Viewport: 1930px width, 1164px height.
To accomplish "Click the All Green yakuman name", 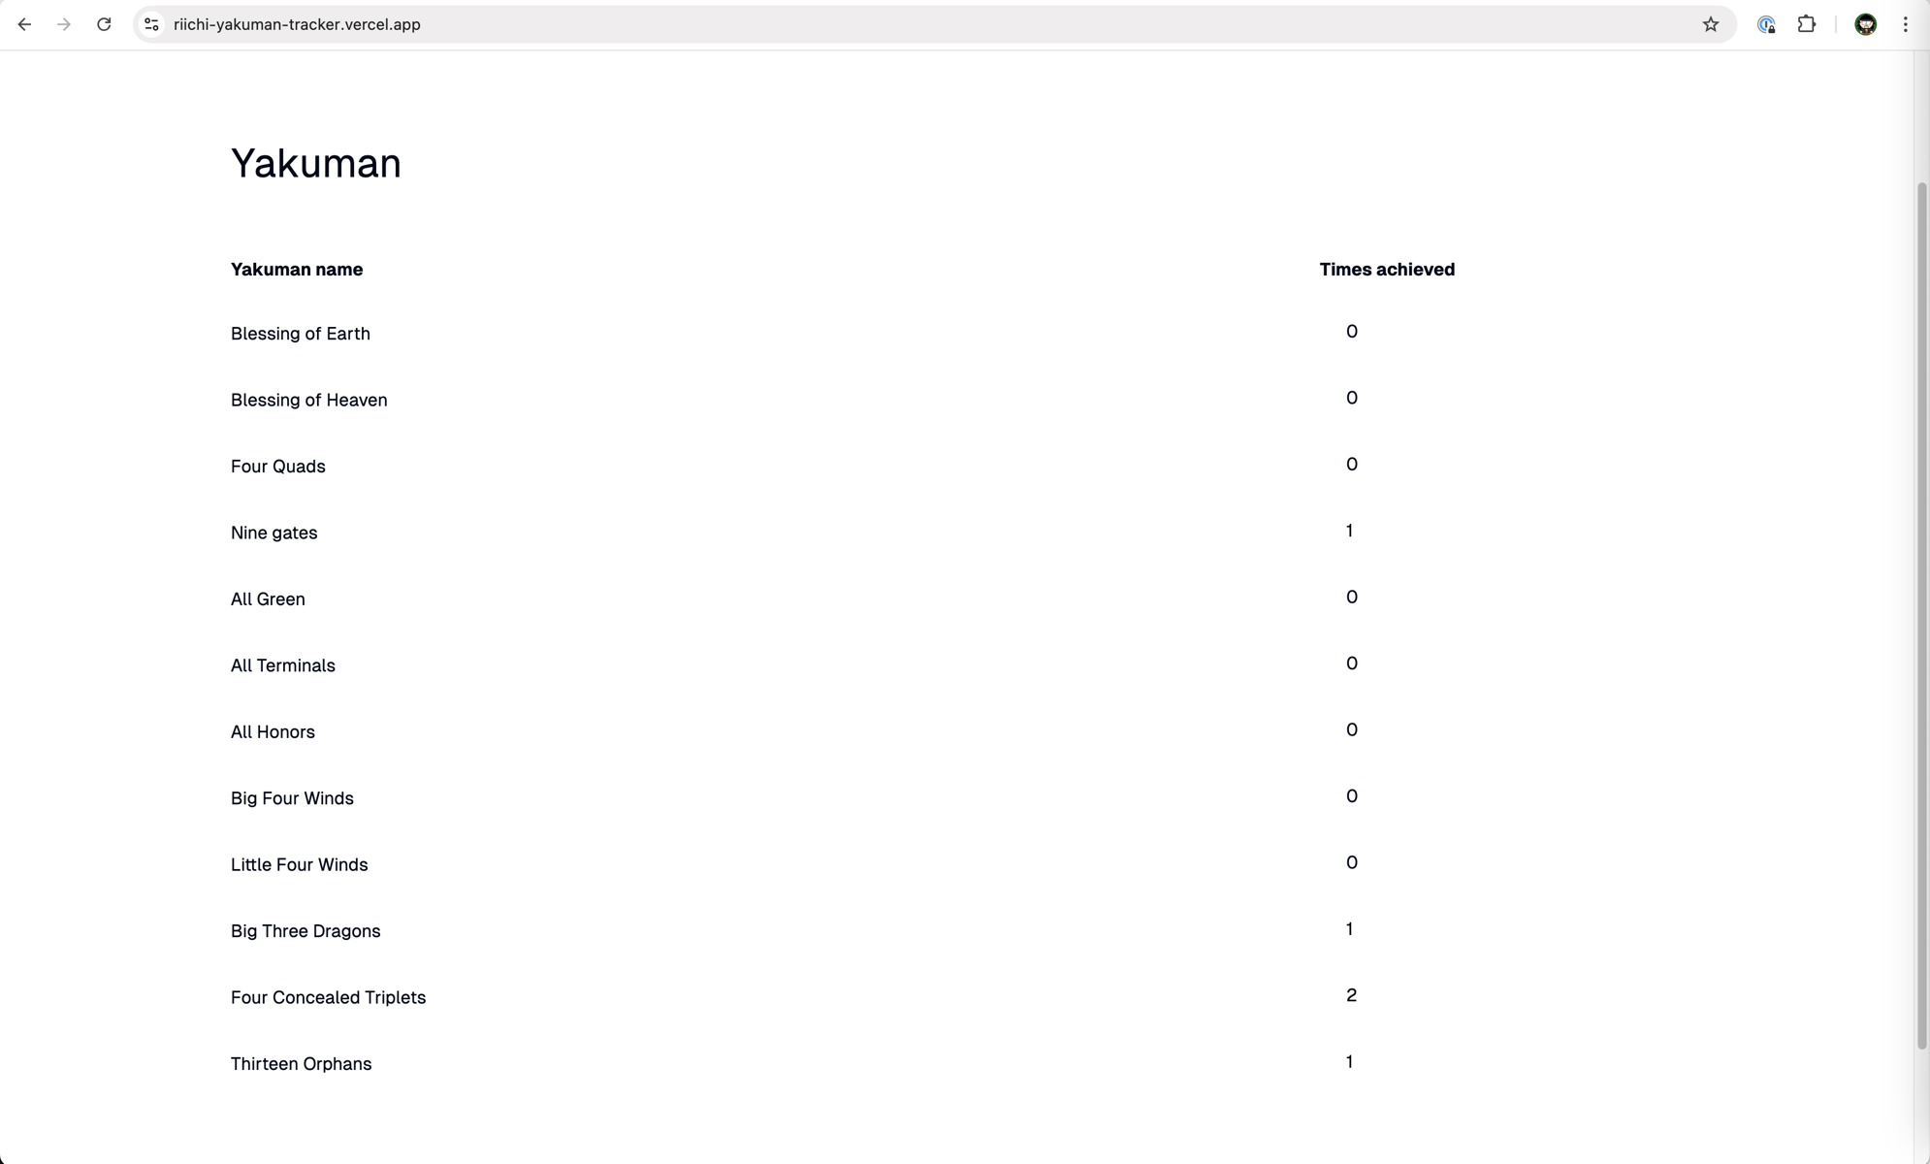I will 268,598.
